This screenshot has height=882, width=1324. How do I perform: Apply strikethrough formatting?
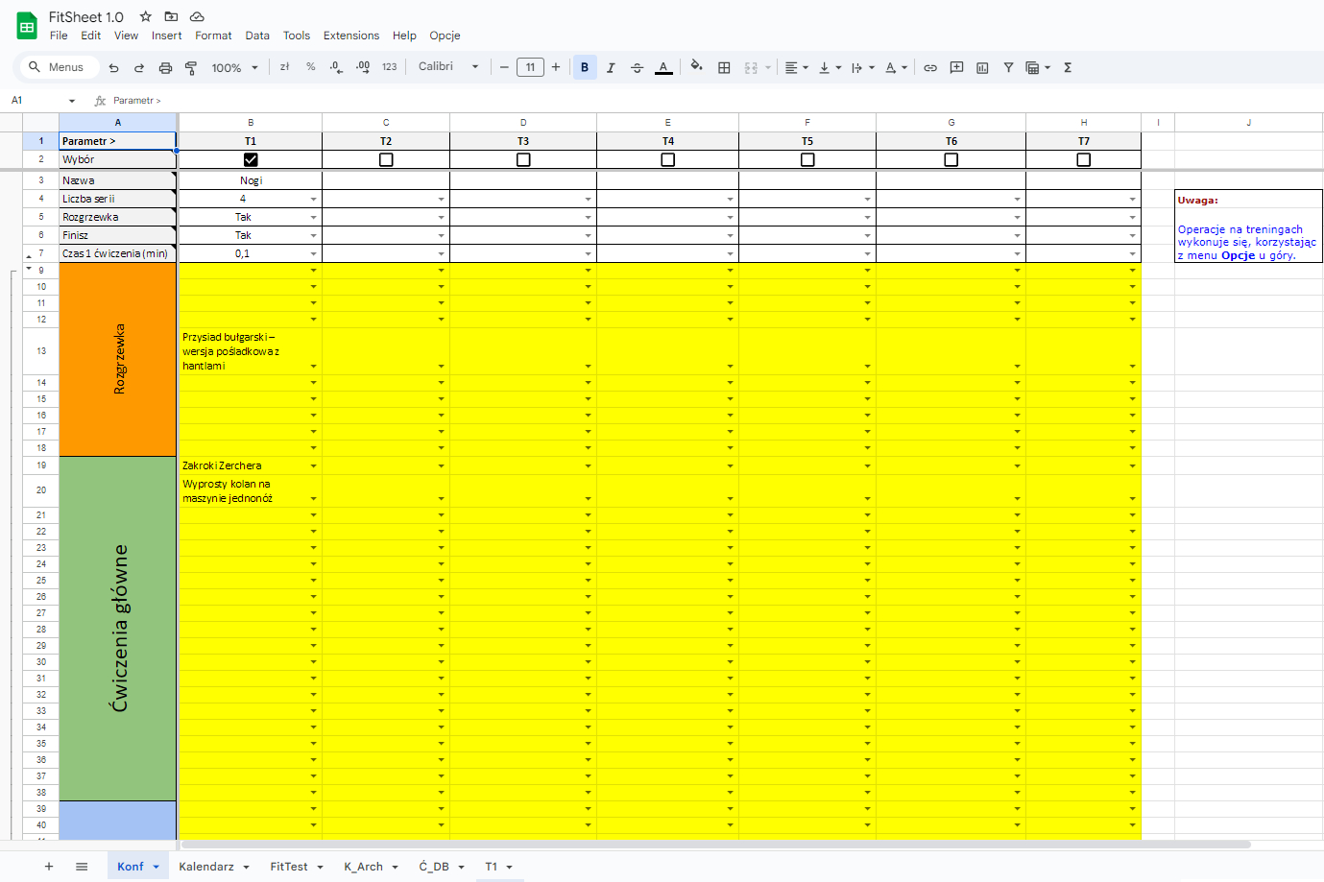[x=637, y=68]
